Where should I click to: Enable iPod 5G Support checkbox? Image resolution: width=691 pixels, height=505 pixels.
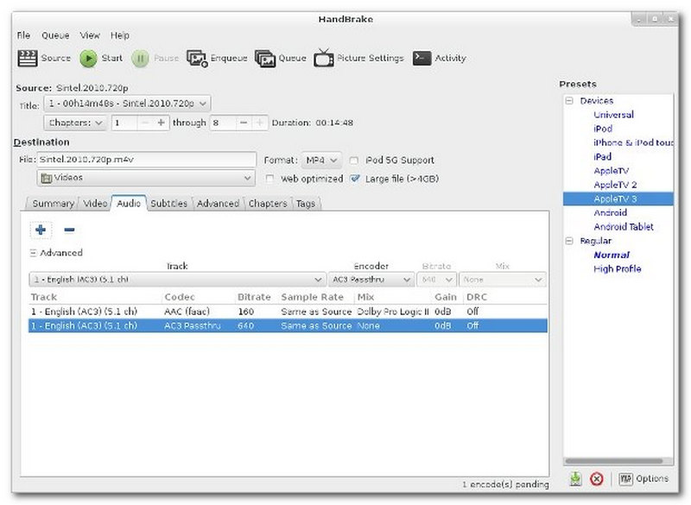tap(356, 161)
